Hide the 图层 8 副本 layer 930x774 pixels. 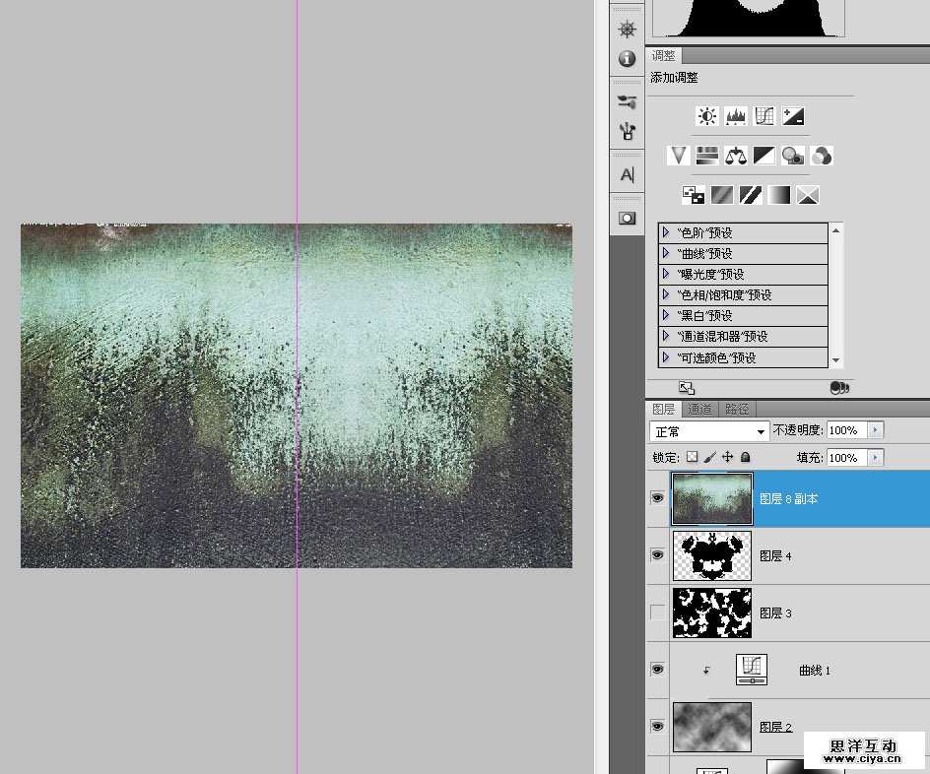click(657, 499)
